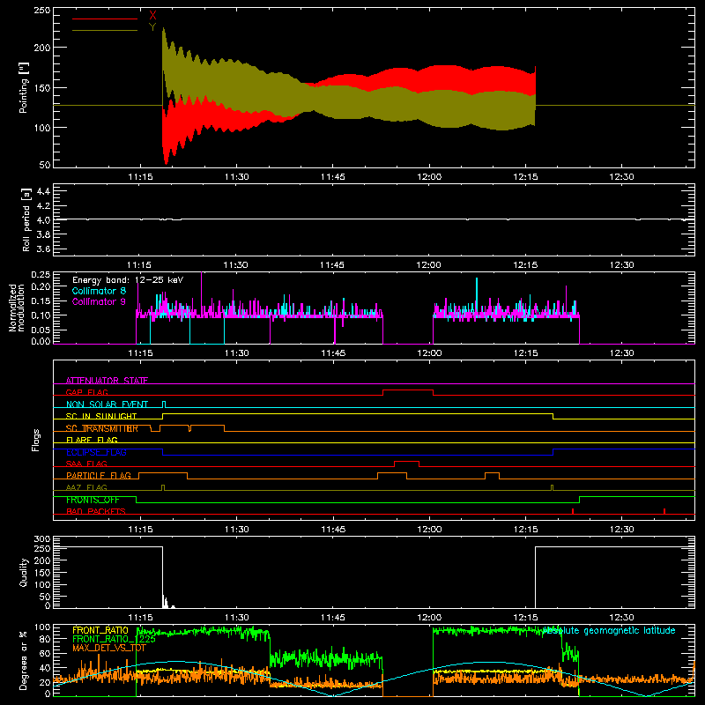Click the 'Flags' y-axis title
The width and height of the screenshot is (705, 705).
[36, 440]
